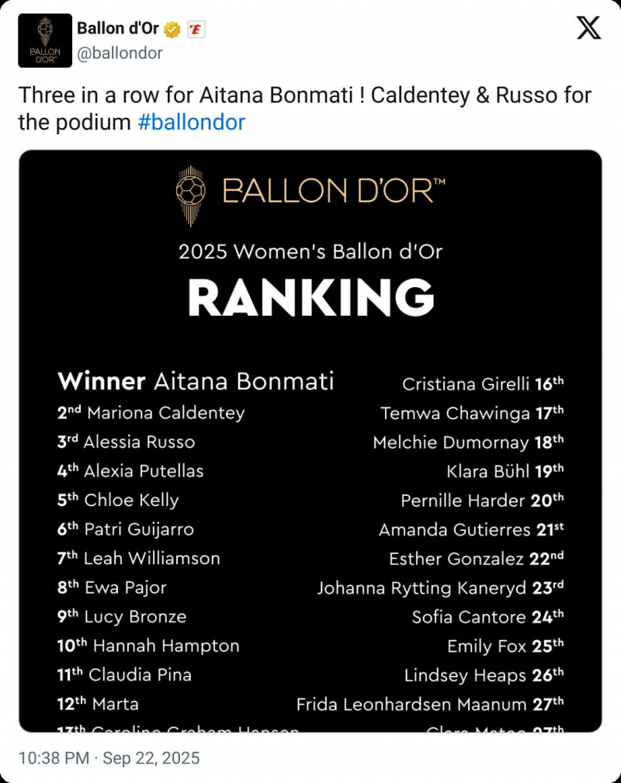Click the 10:38 PM timestamp
Viewport: 621px width, 783px height.
pos(53,758)
